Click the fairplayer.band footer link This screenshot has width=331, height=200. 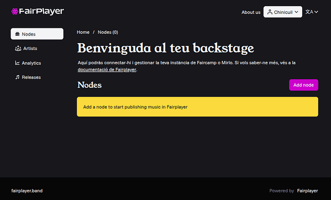pyautogui.click(x=27, y=191)
